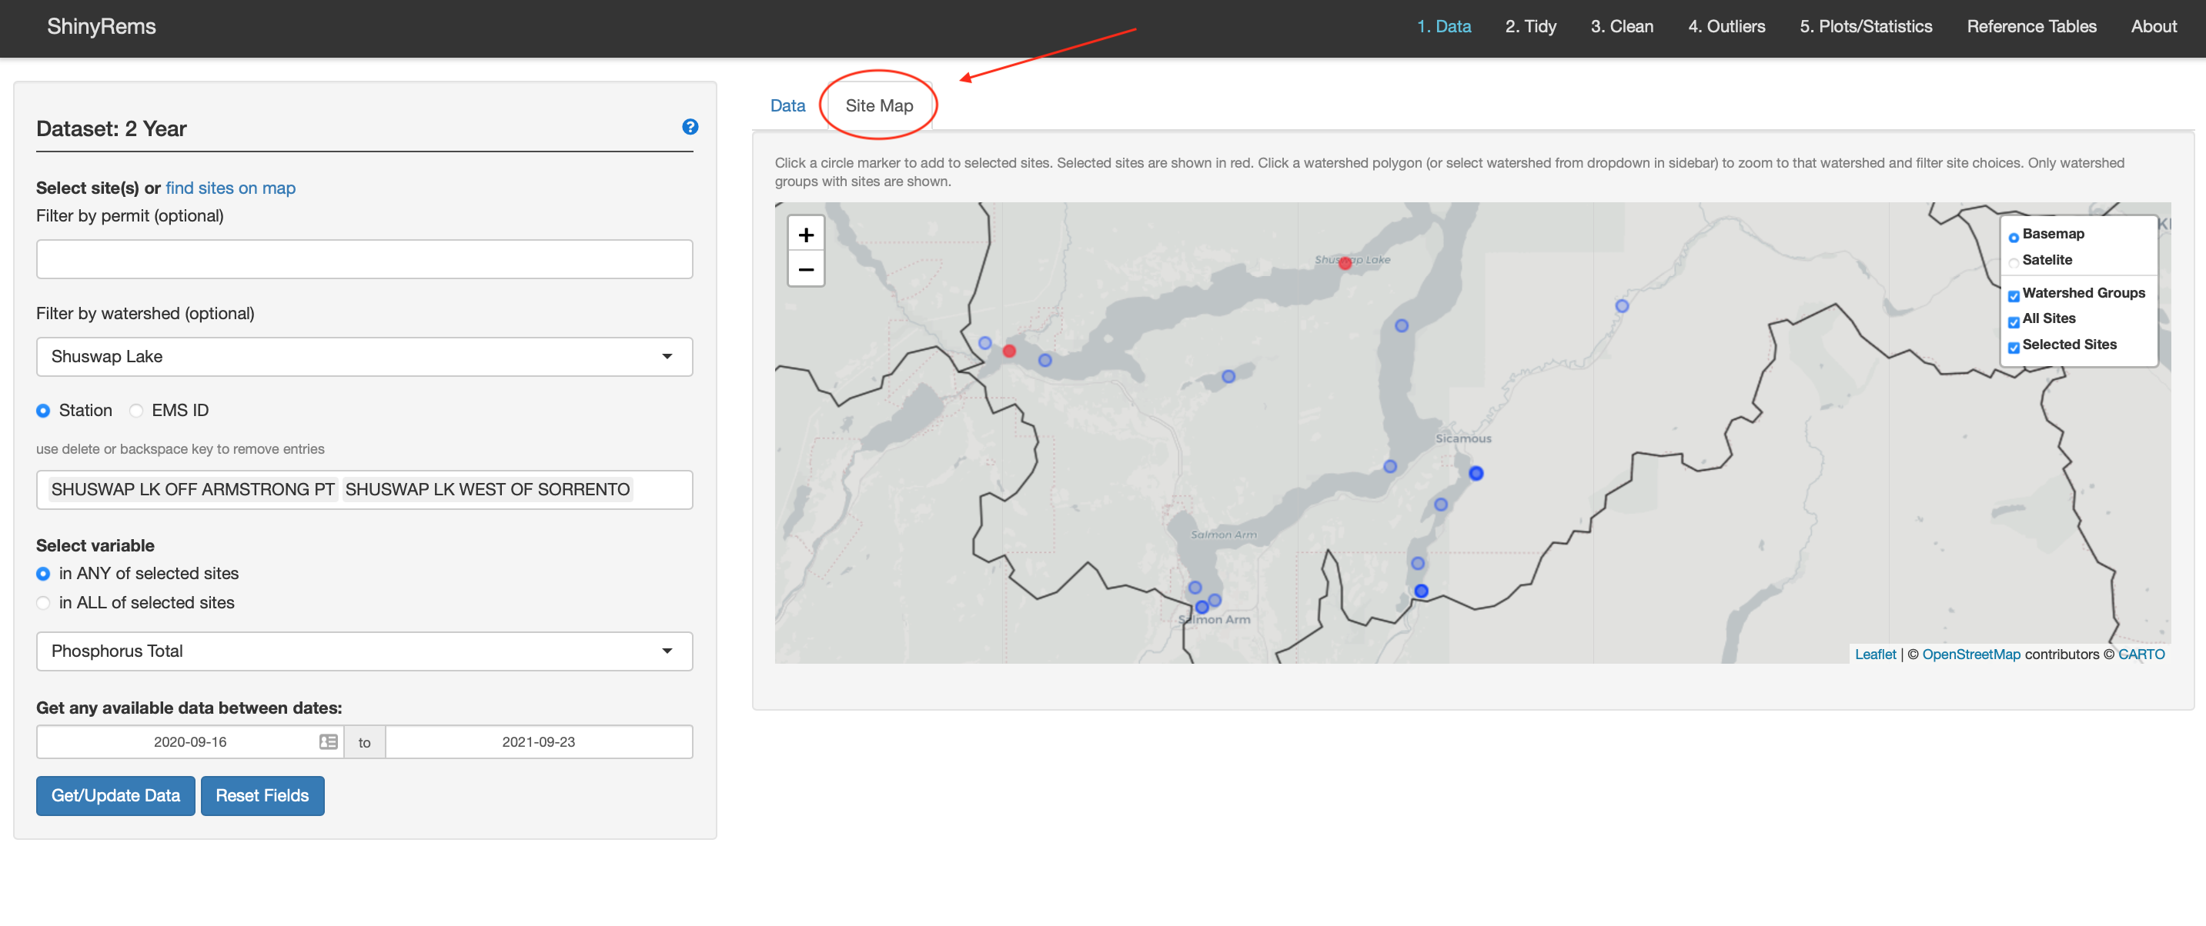Click the red site marker on western lake arm
2206x926 pixels.
point(1009,351)
